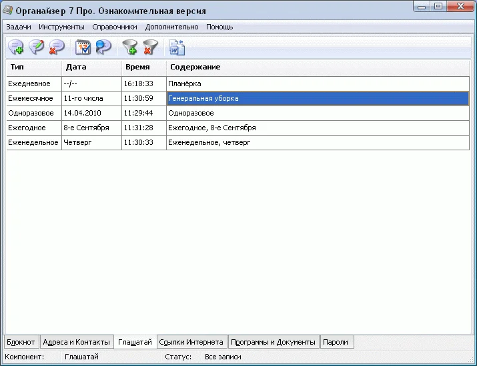Go to the Пароли tab
This screenshot has width=477, height=366.
(336, 342)
